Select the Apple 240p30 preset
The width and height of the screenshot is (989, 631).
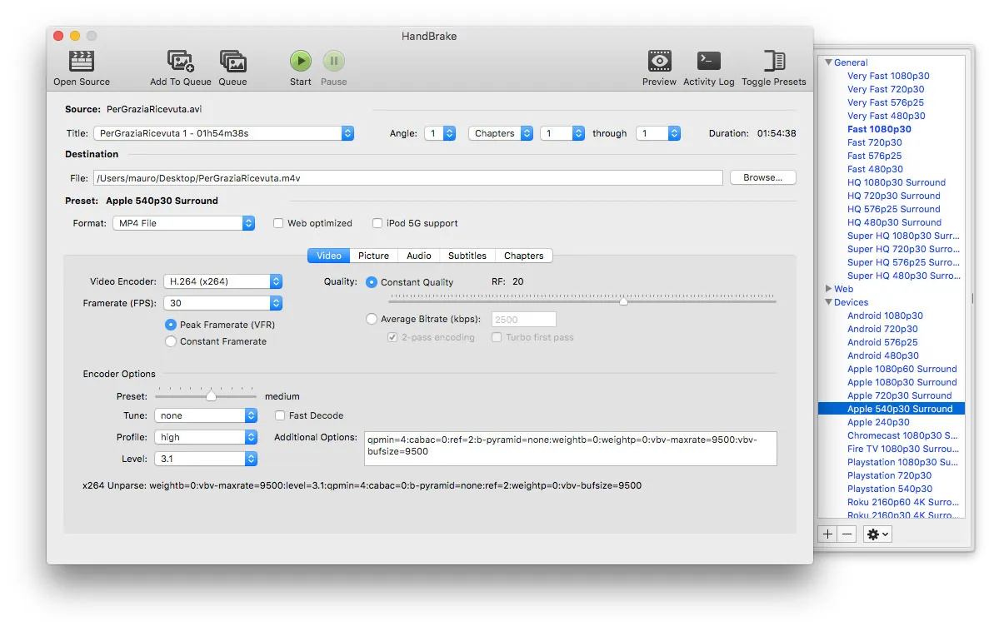(878, 422)
